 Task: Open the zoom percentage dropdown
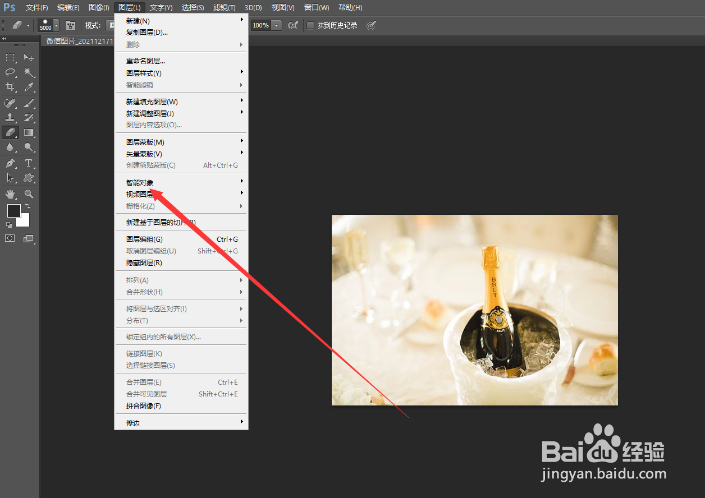[x=276, y=25]
